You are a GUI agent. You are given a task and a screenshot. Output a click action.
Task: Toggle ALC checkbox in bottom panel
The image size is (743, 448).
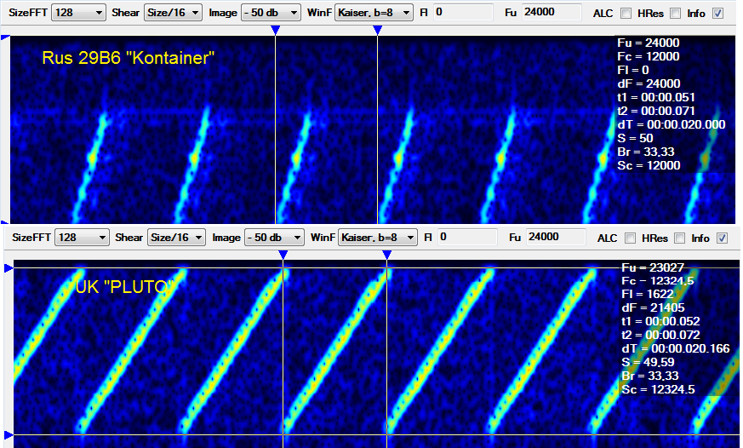[630, 238]
